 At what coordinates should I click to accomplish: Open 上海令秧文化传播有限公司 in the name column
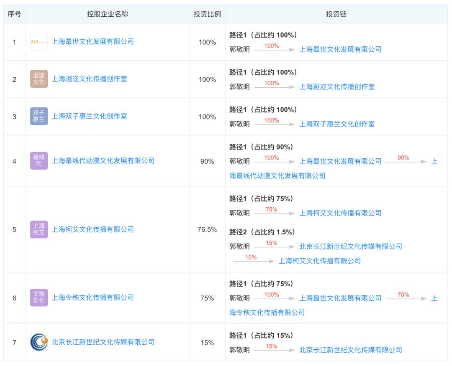93,297
